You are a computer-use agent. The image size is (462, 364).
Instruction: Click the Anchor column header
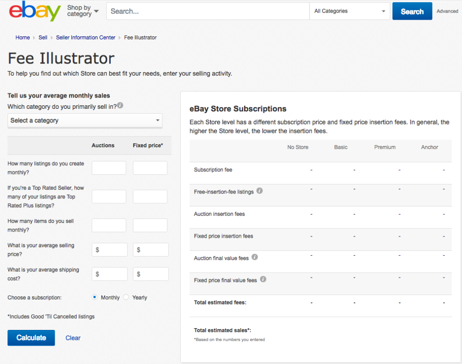(430, 147)
